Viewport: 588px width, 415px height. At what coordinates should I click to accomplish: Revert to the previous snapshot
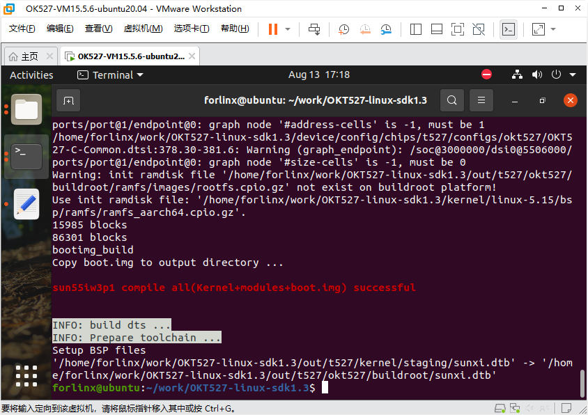[x=365, y=29]
